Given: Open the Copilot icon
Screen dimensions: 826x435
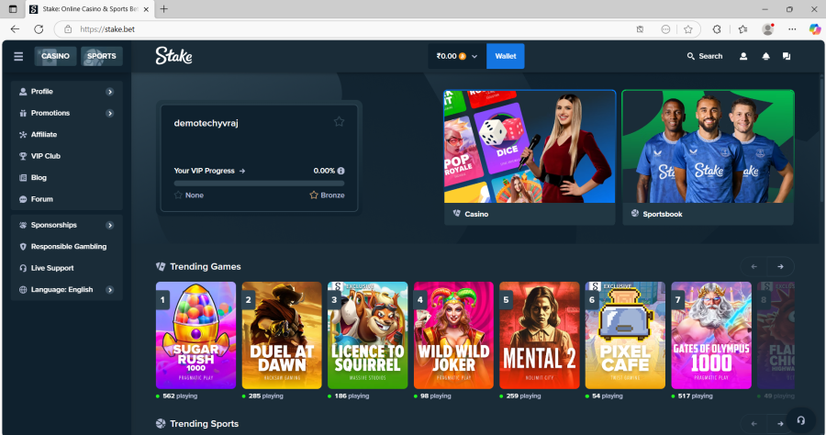Looking at the screenshot, I should [x=815, y=29].
